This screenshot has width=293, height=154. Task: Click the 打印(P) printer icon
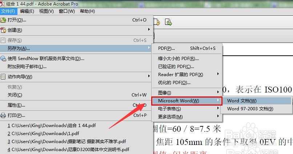(3, 115)
